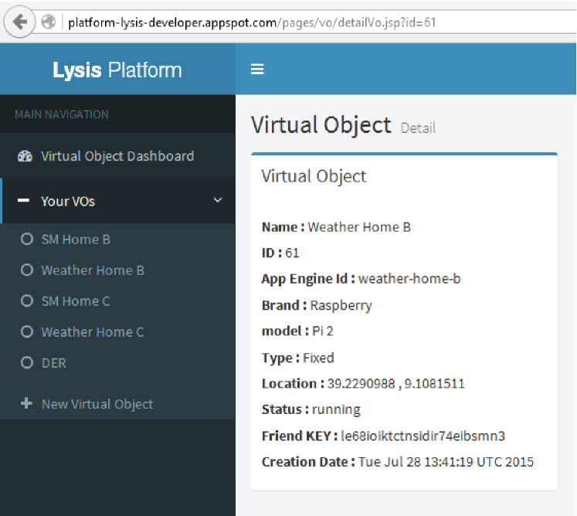The width and height of the screenshot is (577, 516).
Task: Click the Lysis Platform logo
Action: pyautogui.click(x=117, y=70)
